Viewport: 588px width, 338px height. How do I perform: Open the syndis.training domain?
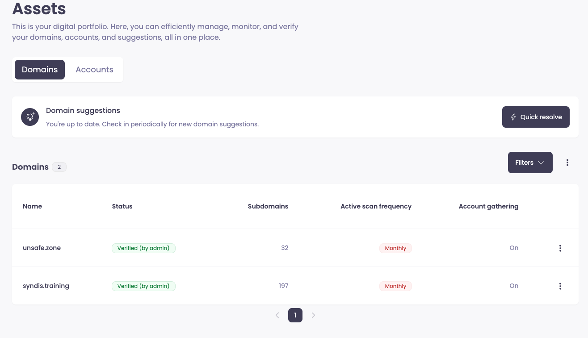46,286
